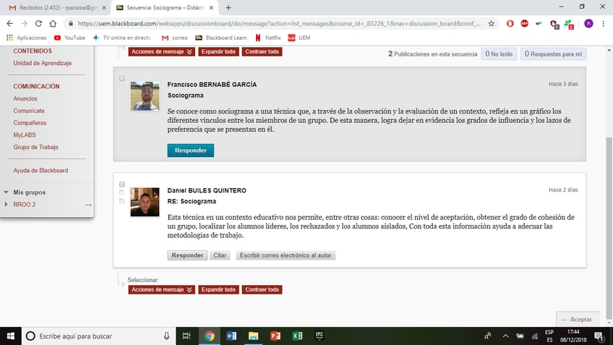Viewport: 613px width, 345px height.
Task: Click the taskbar microphone search icon
Action: click(166, 336)
